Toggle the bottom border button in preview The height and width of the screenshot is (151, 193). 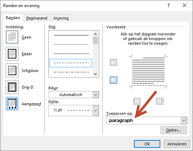[x=113, y=80]
